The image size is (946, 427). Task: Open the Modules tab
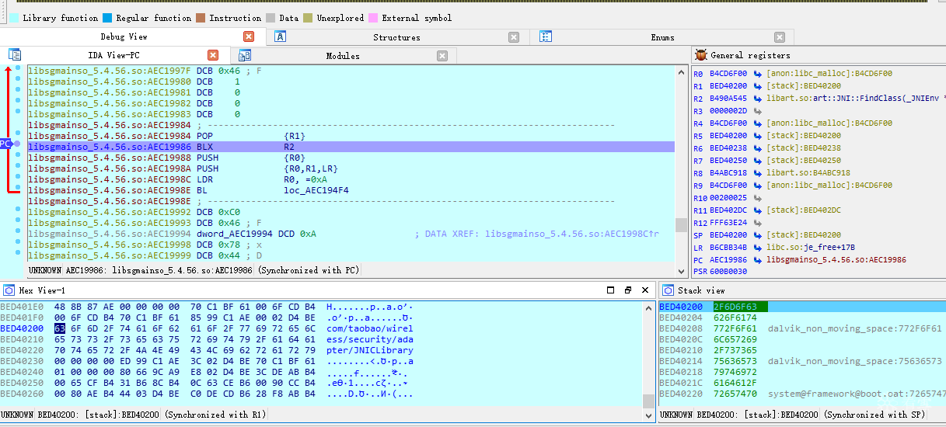(343, 56)
